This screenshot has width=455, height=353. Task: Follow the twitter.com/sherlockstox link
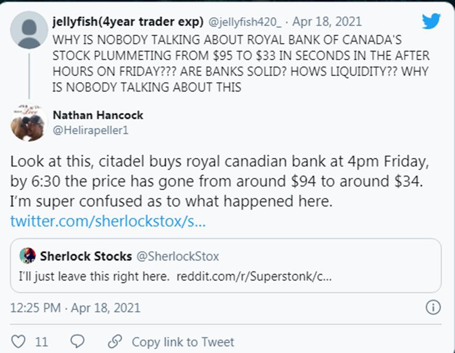[107, 220]
